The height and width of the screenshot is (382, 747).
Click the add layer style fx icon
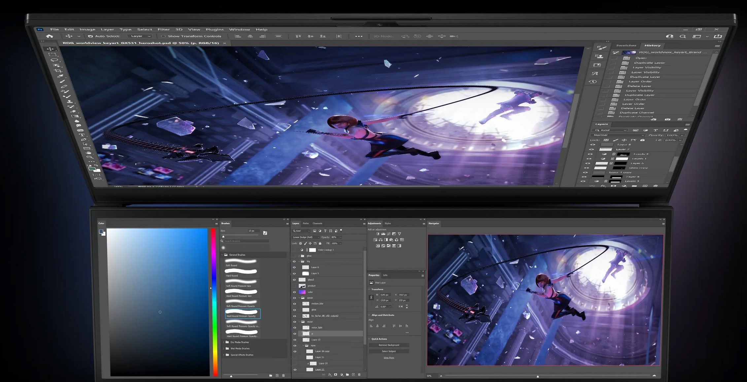click(330, 375)
